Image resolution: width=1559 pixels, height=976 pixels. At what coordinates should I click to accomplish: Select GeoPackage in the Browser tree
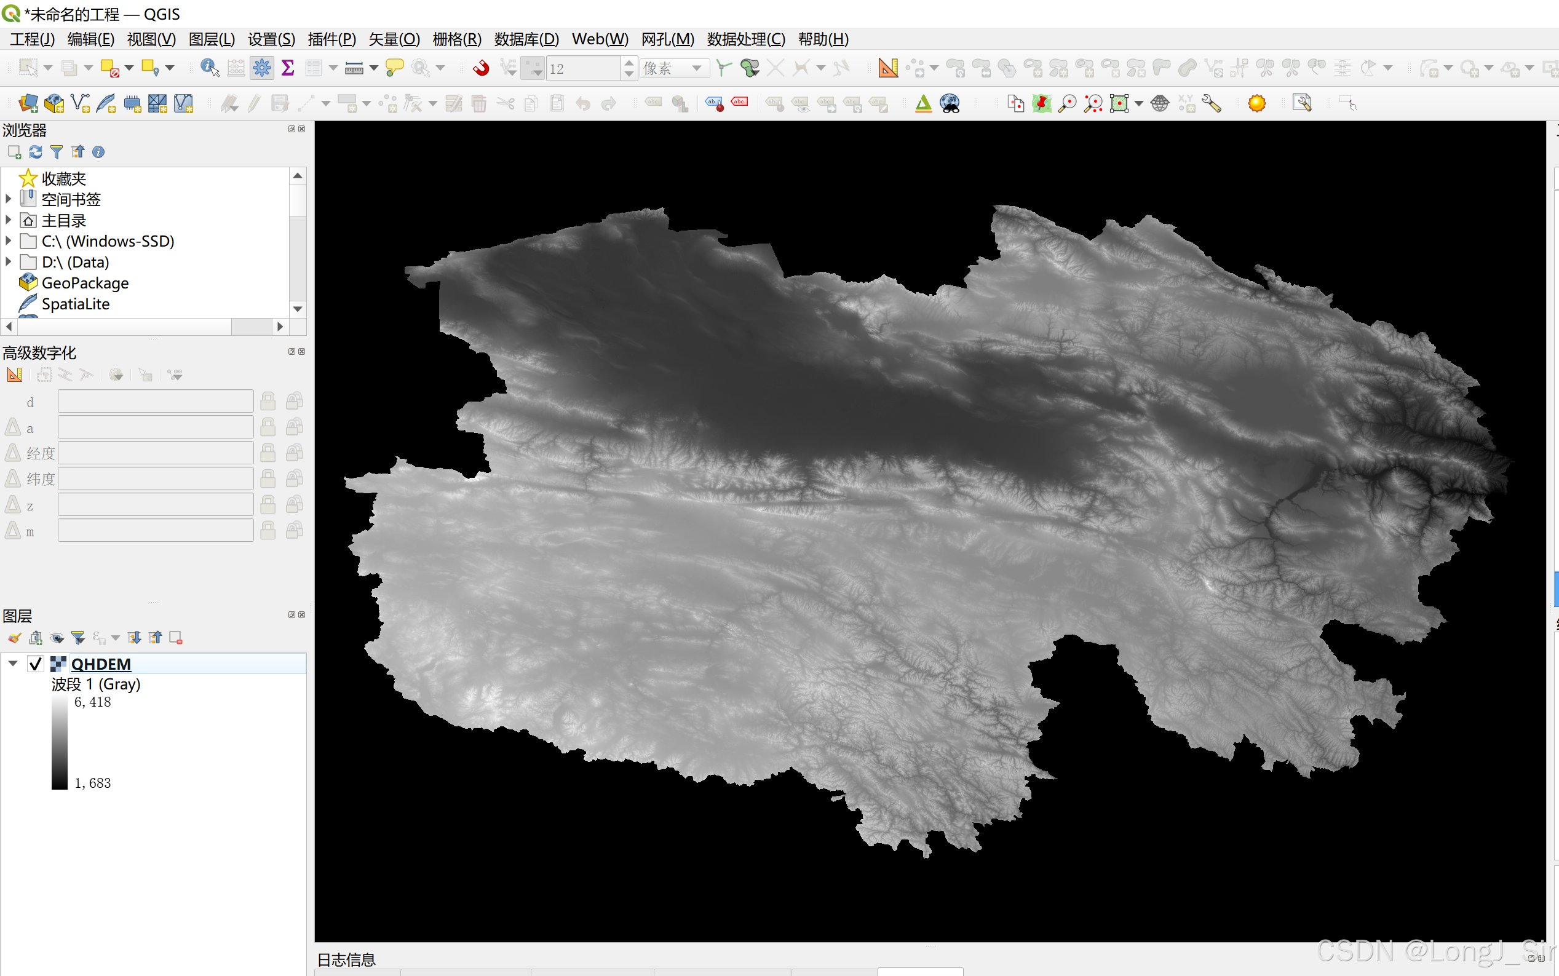85,283
